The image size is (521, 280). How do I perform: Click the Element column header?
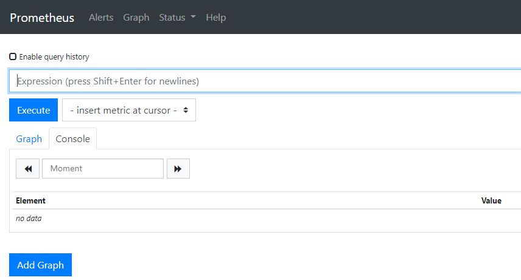30,200
